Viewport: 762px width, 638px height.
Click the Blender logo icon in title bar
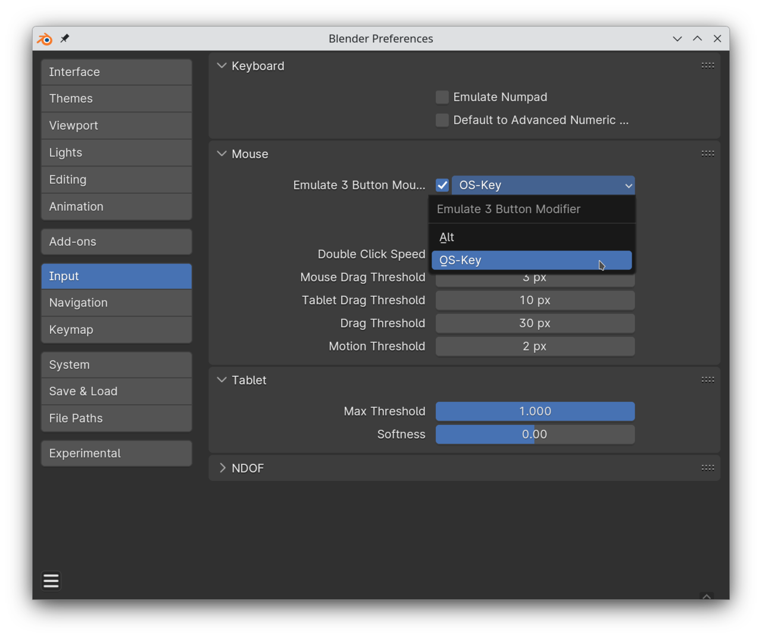tap(45, 39)
